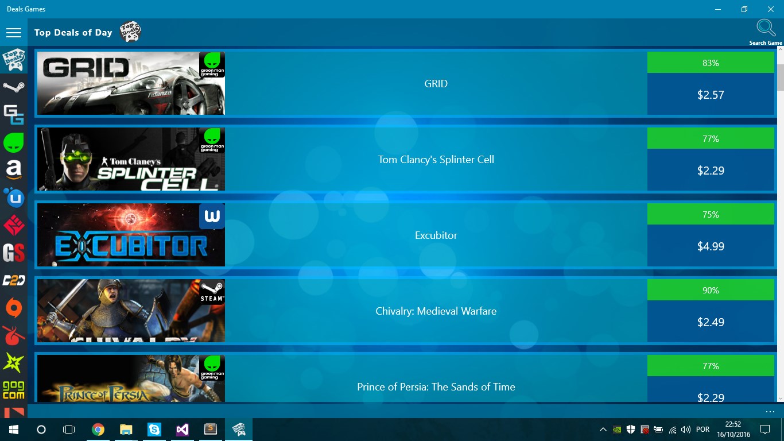Viewport: 784px width, 441px height.
Task: Click the Green Man Gaming badge on GRID
Action: [212, 65]
